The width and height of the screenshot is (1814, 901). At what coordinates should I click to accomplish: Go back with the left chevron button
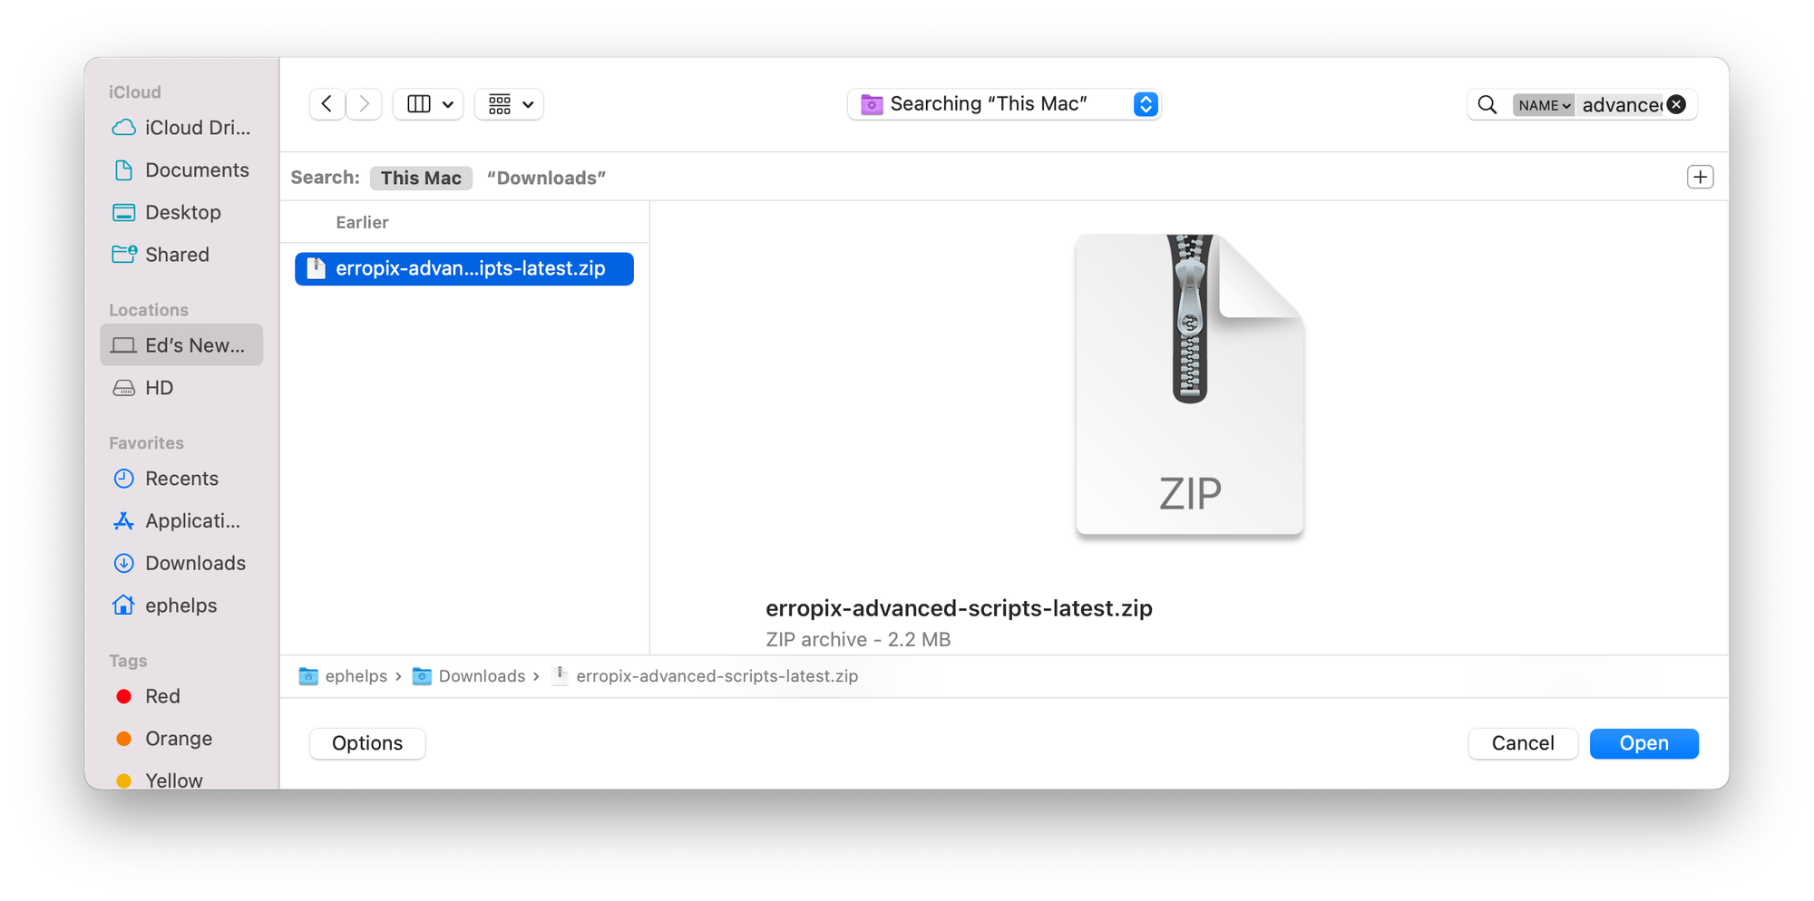[x=327, y=104]
